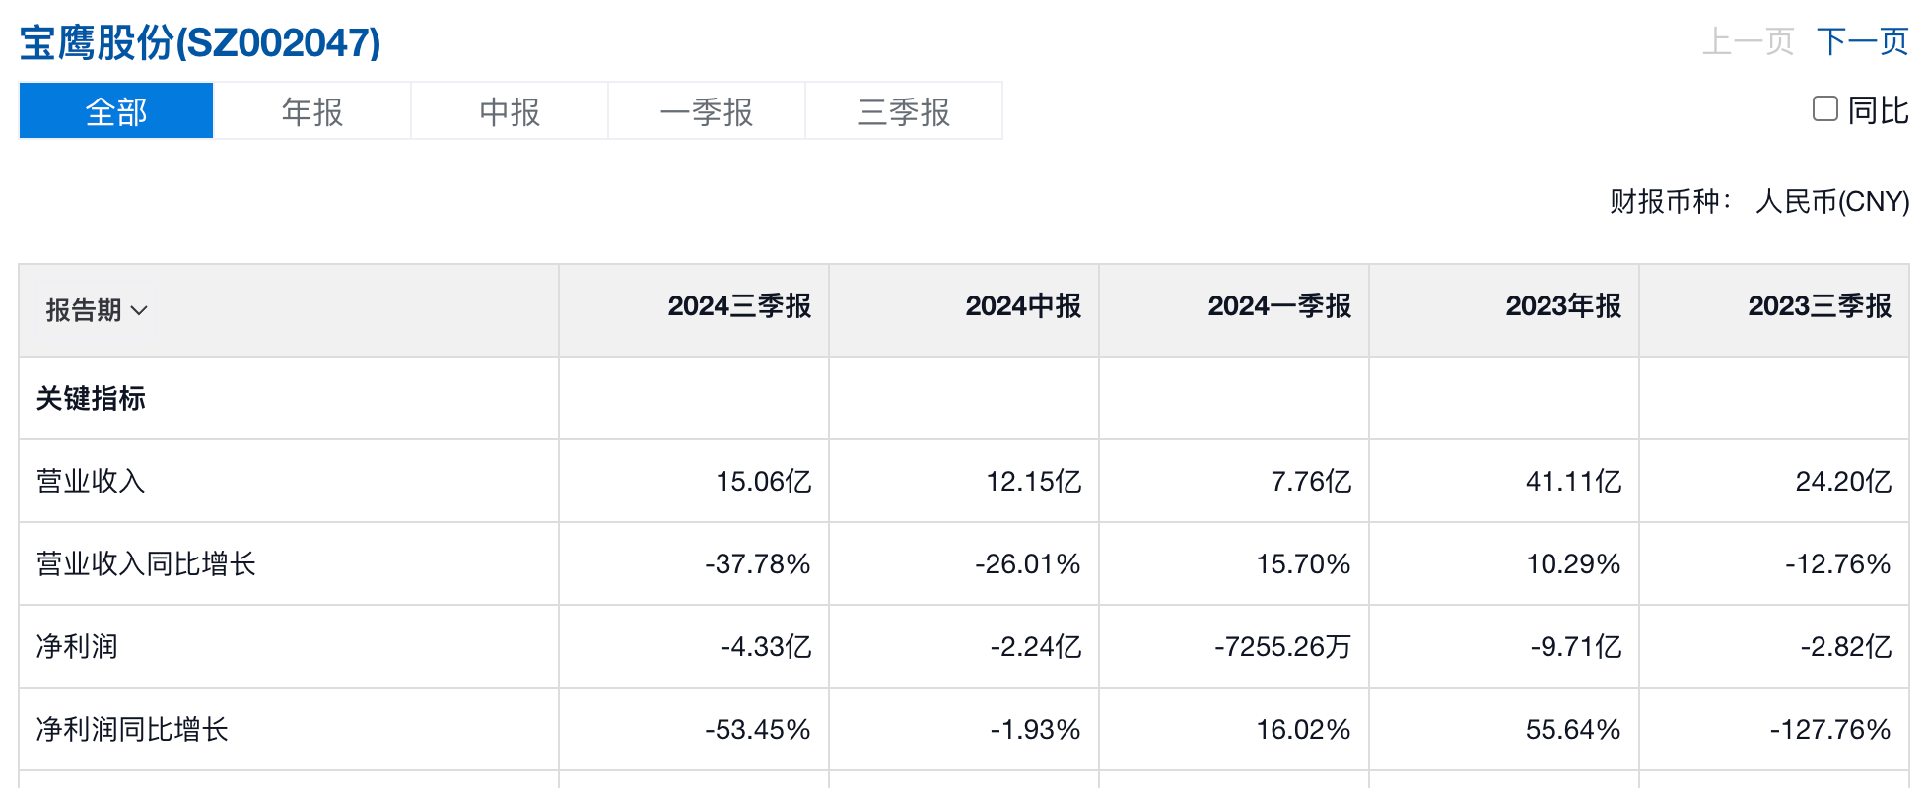1926x788 pixels.
Task: Go to 下一页
Action: click(1862, 41)
